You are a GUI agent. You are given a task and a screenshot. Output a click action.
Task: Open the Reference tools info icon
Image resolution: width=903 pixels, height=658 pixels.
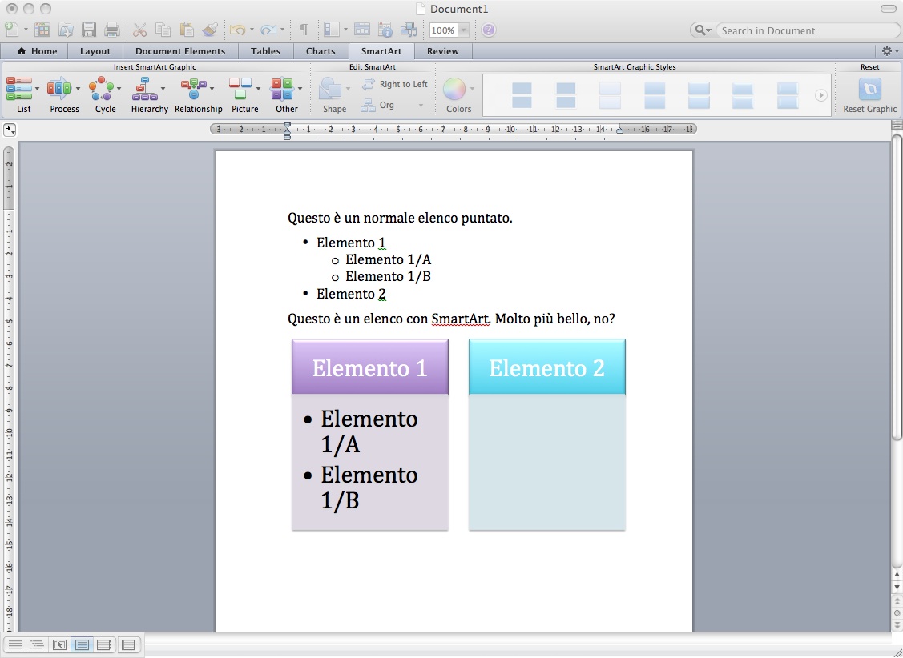(385, 30)
